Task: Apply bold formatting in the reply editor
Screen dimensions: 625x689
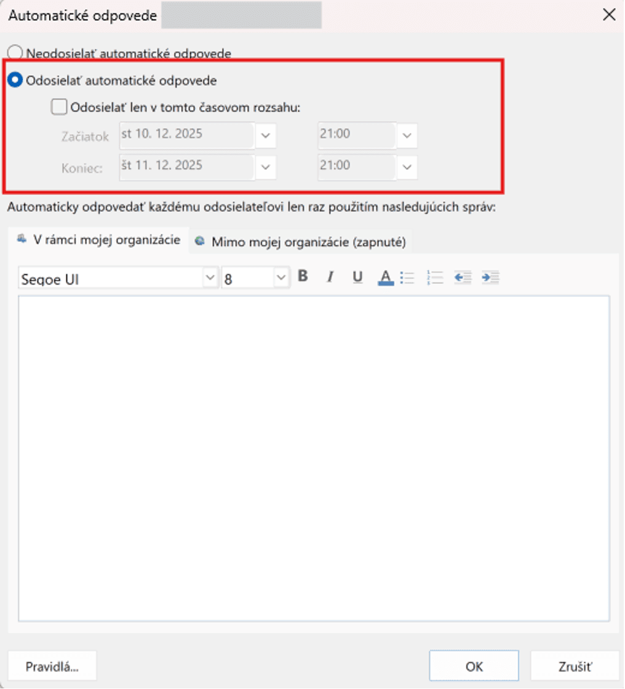Action: [302, 277]
